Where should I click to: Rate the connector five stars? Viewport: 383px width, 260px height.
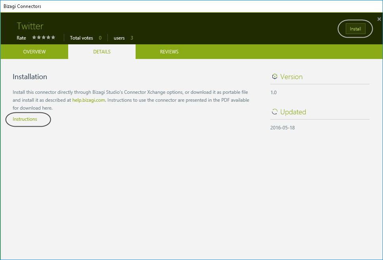click(x=53, y=38)
